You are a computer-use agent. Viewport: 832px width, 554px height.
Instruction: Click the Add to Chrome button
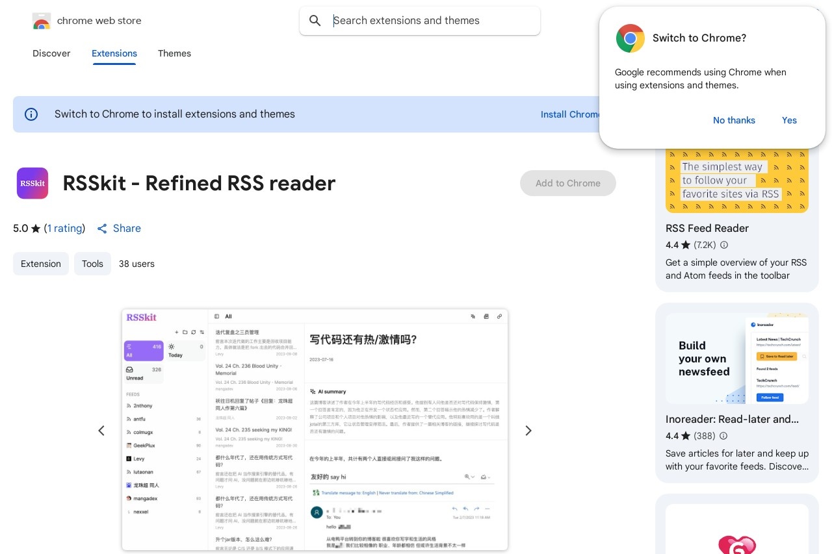tap(568, 183)
